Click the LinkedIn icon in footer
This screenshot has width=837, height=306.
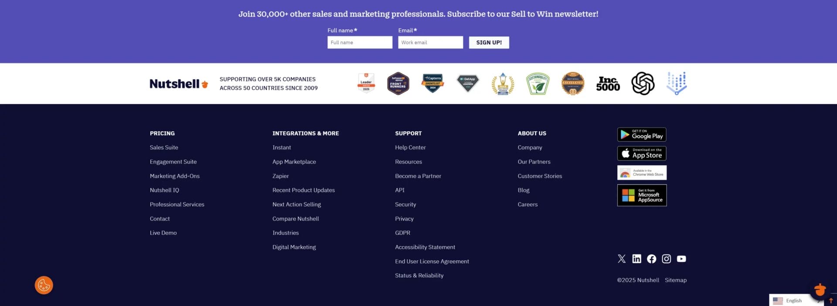636,259
